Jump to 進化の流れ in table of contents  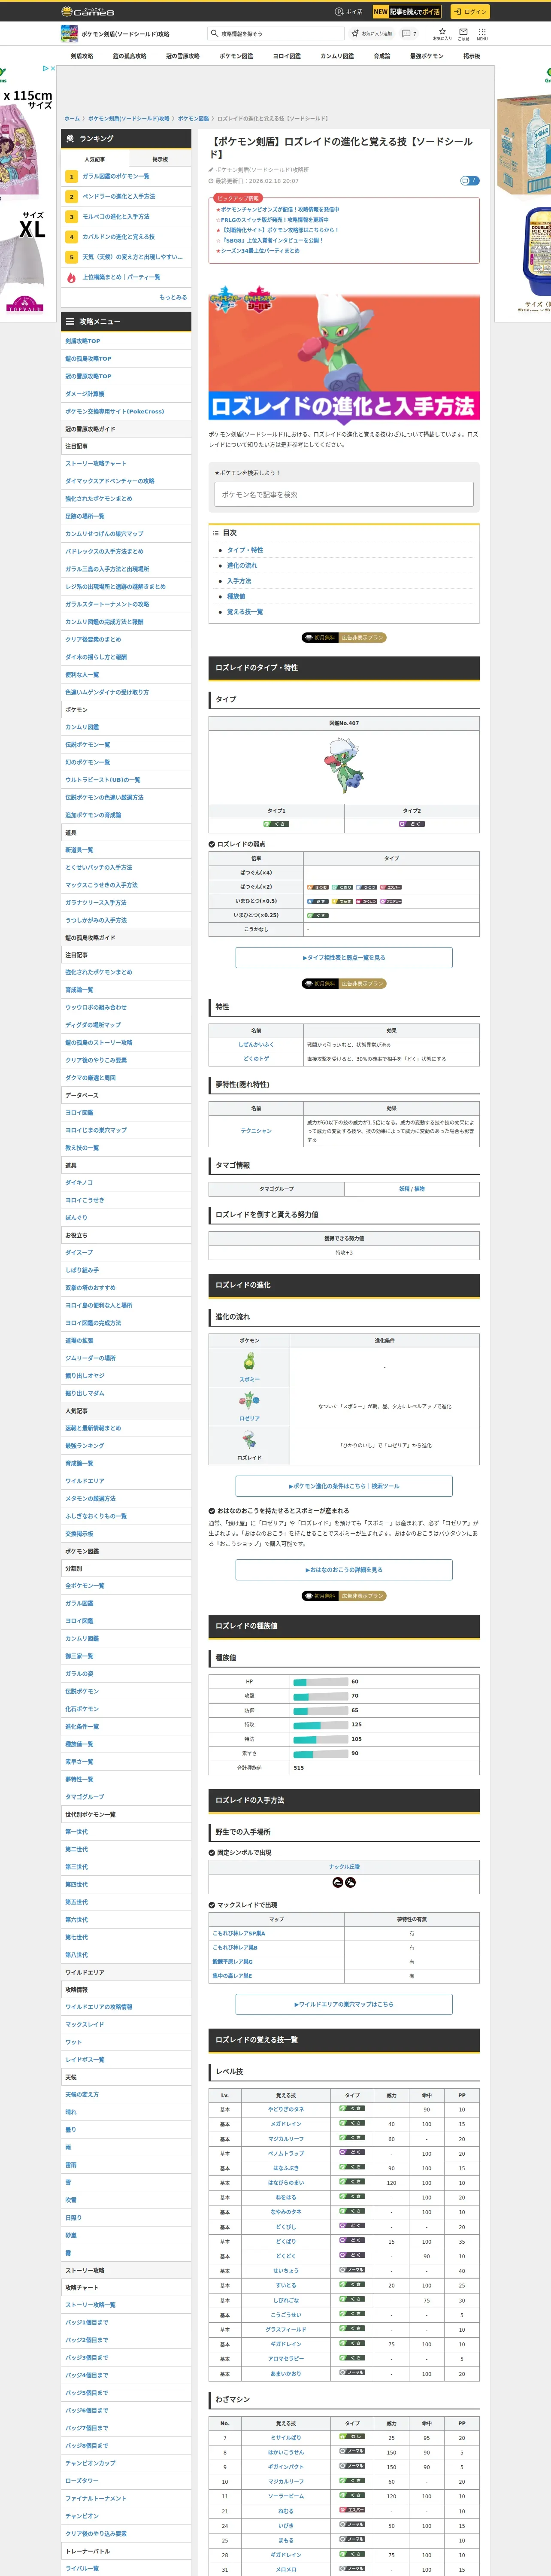pos(242,565)
